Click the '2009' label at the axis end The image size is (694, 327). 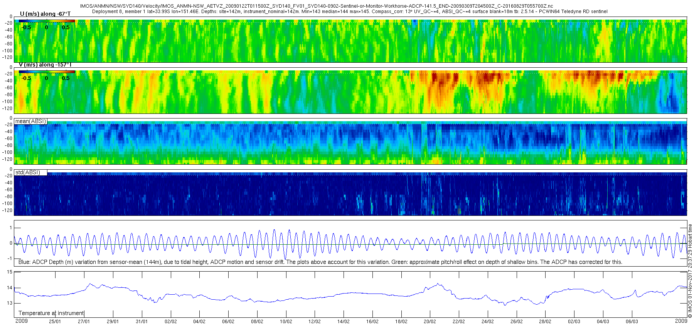coord(681,321)
